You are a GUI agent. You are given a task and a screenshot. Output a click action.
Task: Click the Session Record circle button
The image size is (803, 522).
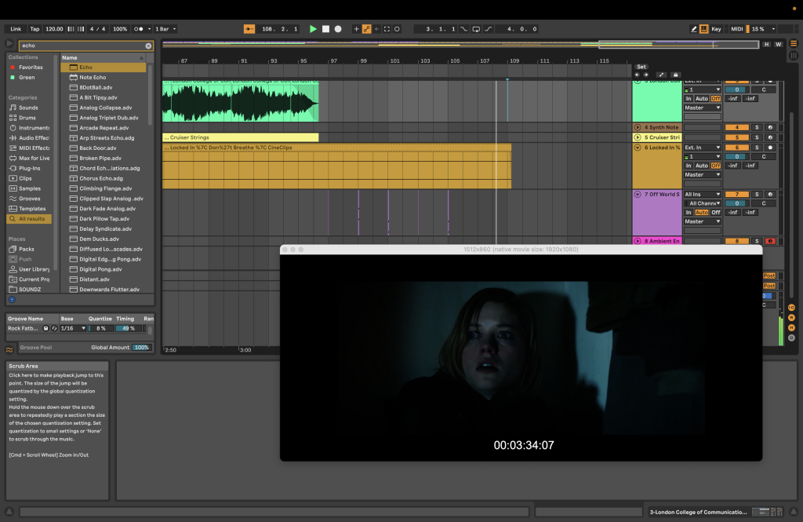[397, 29]
